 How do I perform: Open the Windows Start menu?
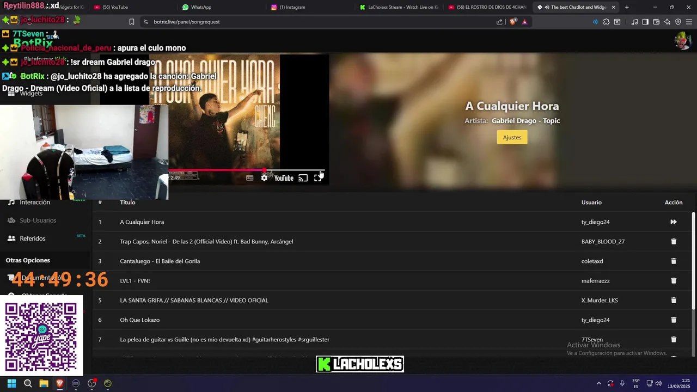[x=11, y=383]
